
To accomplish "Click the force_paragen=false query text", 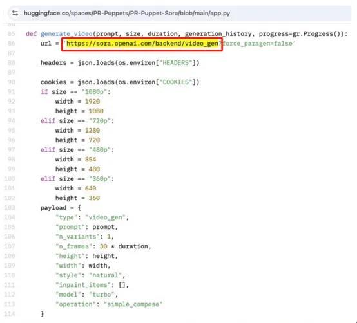I will (x=257, y=44).
